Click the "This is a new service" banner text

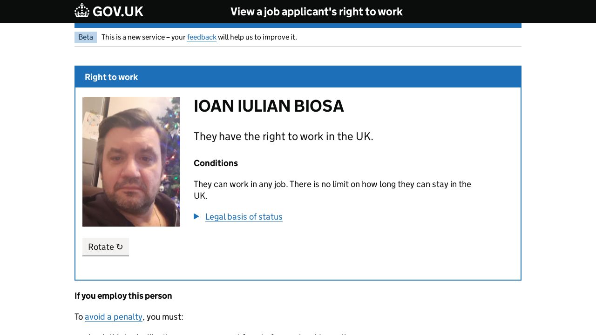(x=143, y=37)
